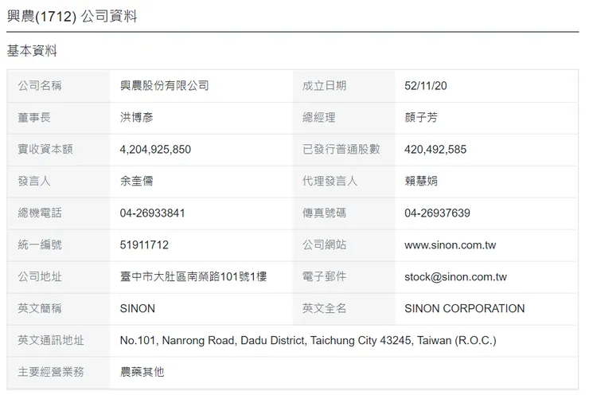
Task: Select the English short name SINON
Action: (x=138, y=308)
